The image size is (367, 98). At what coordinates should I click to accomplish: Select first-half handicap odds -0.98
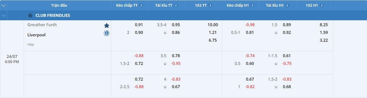coord(250,25)
